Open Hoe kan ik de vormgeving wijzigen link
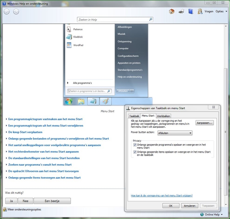230x219 pixels. [x=162, y=196]
